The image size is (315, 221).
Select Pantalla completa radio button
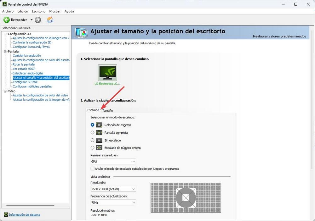click(92, 132)
